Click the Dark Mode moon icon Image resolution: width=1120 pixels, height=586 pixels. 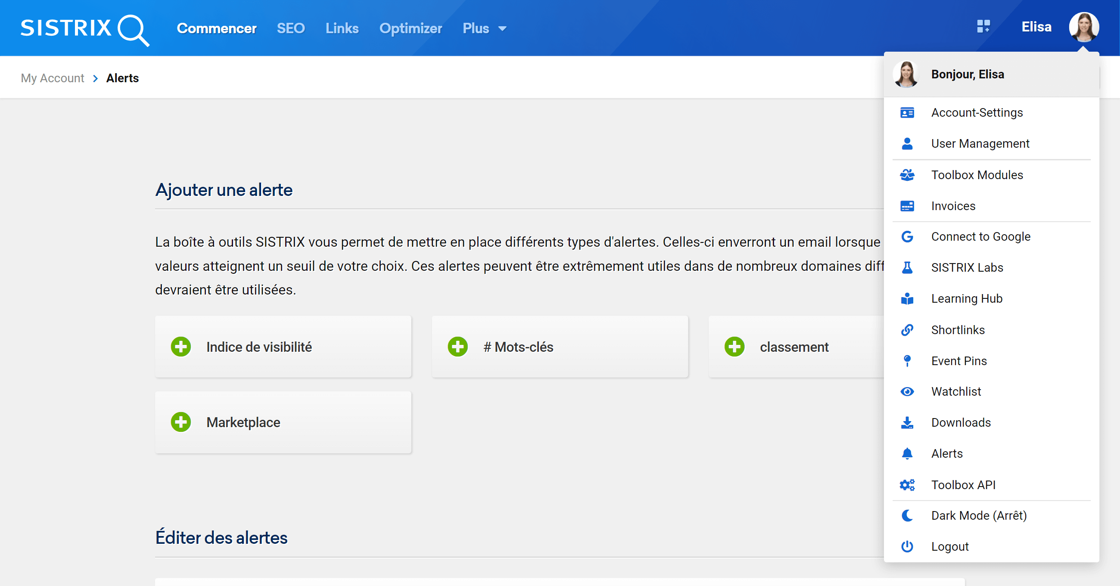point(907,515)
